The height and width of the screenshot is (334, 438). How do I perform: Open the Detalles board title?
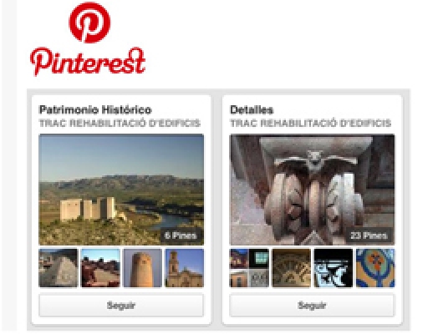(251, 109)
